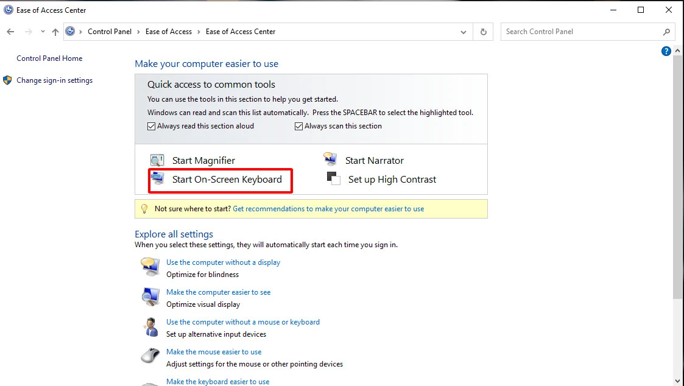
Task: Open Use the computer without a display link
Action: 223,262
